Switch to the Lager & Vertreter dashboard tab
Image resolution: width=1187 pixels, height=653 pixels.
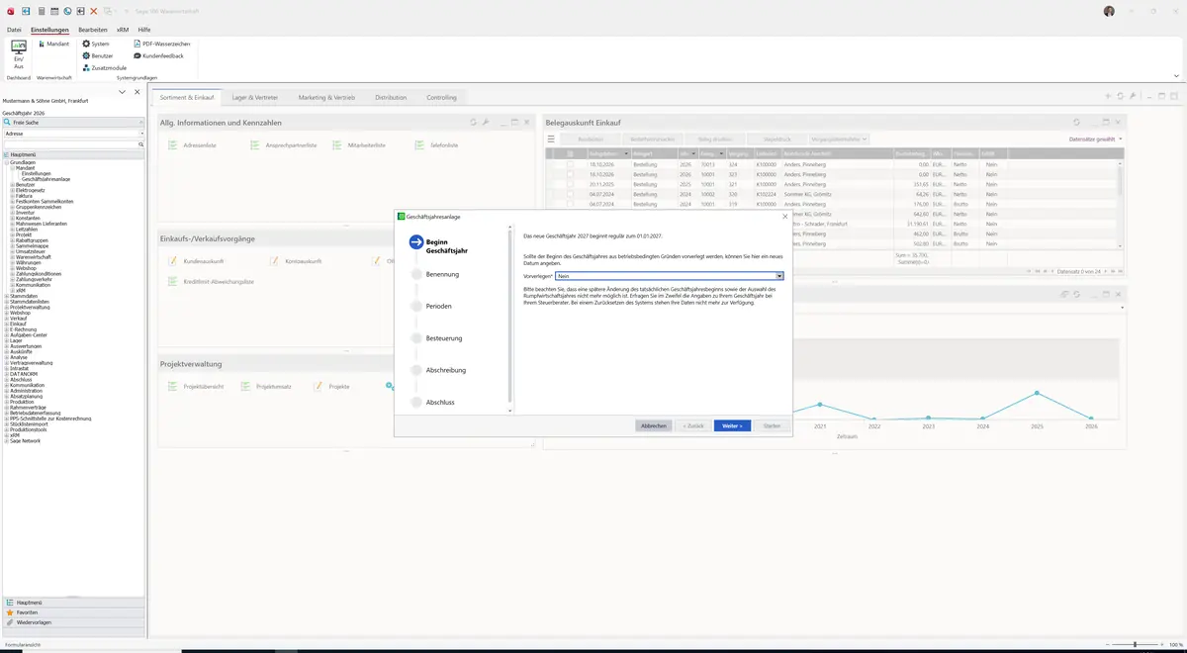[x=255, y=98]
